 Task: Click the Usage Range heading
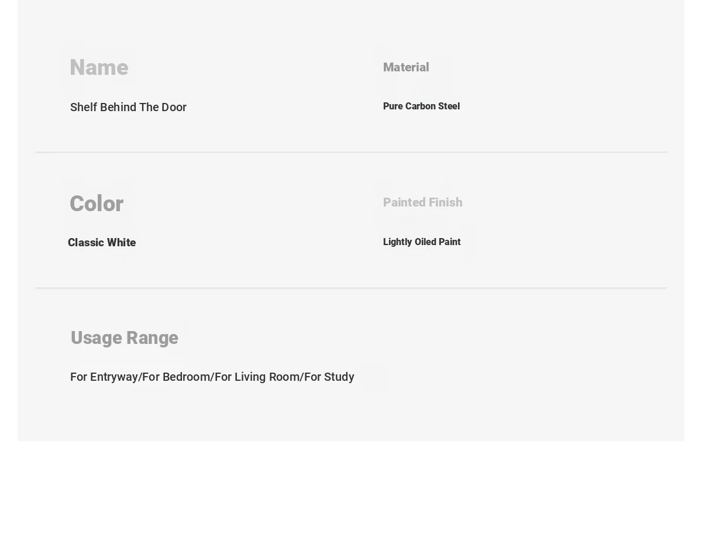coord(124,338)
